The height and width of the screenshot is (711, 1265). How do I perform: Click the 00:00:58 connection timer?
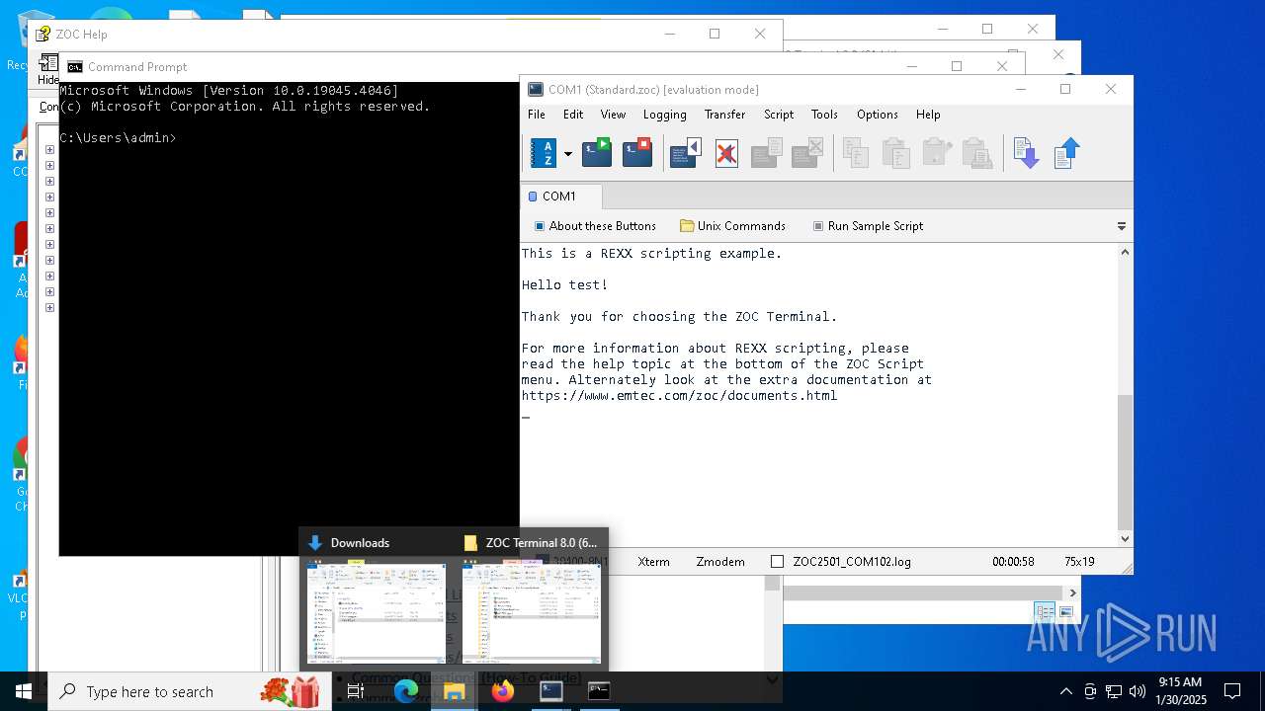click(x=1013, y=562)
